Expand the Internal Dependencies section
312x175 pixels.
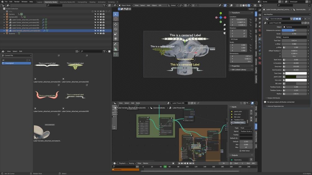276,106
